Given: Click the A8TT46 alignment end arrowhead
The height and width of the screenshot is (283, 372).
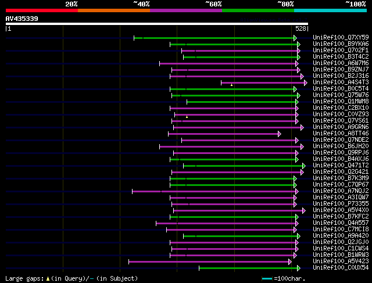Looking at the screenshot, I should pyautogui.click(x=280, y=134).
